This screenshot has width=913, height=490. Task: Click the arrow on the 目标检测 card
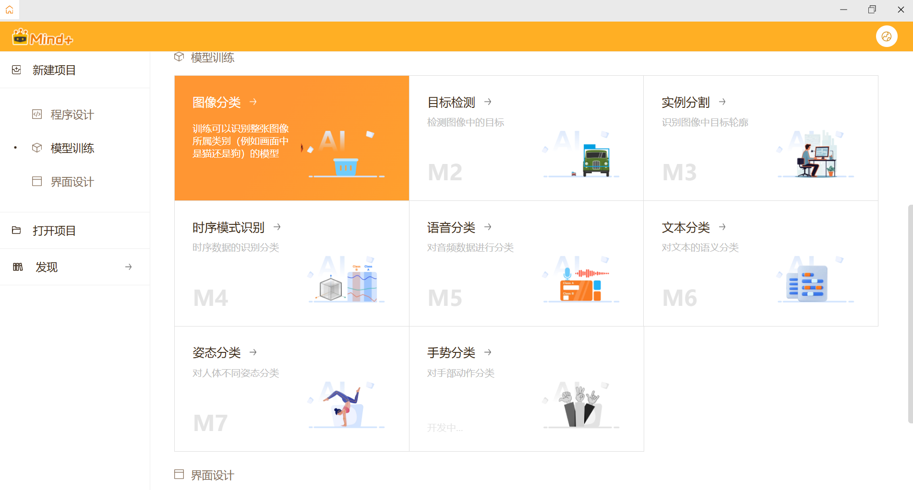tap(487, 102)
